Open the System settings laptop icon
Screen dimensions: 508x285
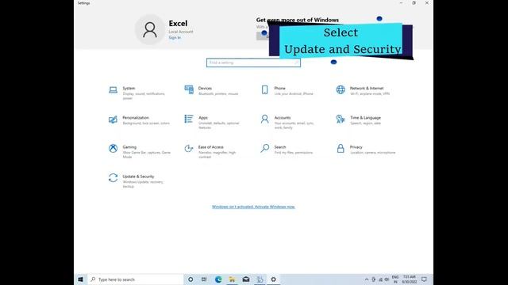113,89
